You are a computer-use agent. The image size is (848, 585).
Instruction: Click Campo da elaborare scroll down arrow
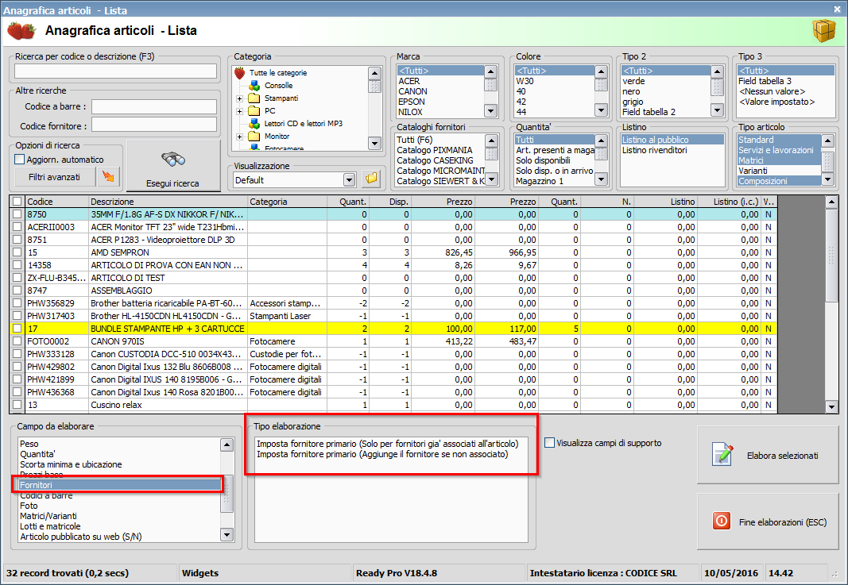click(227, 535)
